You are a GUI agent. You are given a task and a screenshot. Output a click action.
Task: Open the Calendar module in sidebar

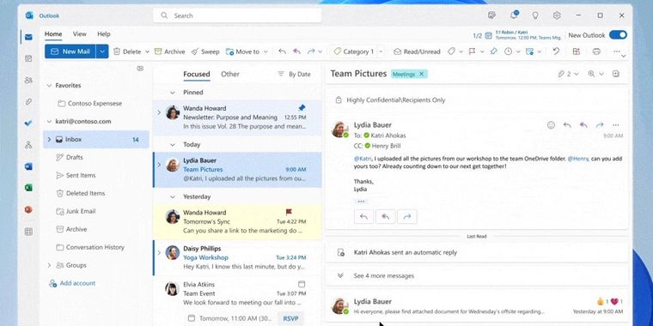click(x=28, y=58)
